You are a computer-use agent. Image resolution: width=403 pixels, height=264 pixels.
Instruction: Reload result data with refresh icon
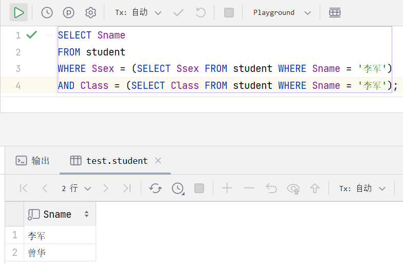click(x=155, y=188)
